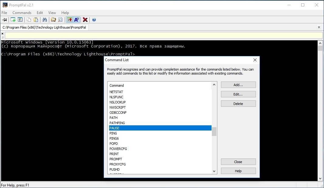Click the red X toolbar icon
This screenshot has width=324, height=188.
click(x=85, y=20)
